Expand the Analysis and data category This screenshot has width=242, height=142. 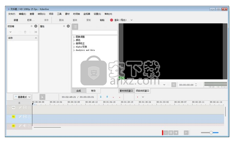(x=74, y=50)
